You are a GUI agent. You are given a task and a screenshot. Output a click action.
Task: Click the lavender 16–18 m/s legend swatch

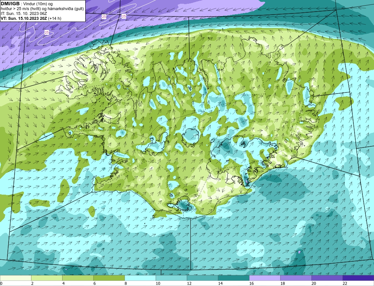click(x=265, y=278)
